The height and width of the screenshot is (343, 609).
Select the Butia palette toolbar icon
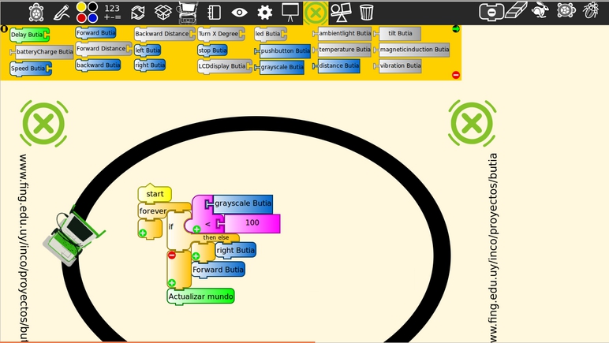pos(316,13)
